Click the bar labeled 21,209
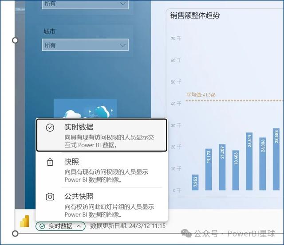The height and width of the screenshot is (245, 284). point(222,167)
